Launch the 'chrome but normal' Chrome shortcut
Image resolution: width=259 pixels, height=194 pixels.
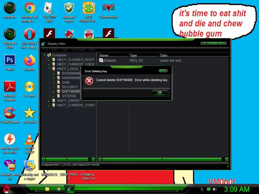(x=29, y=8)
